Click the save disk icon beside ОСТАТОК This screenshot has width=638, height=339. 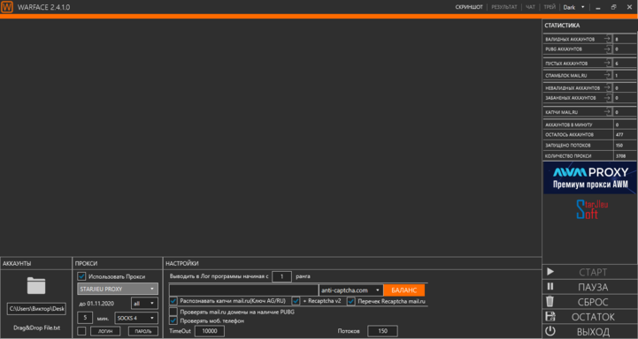[550, 316]
